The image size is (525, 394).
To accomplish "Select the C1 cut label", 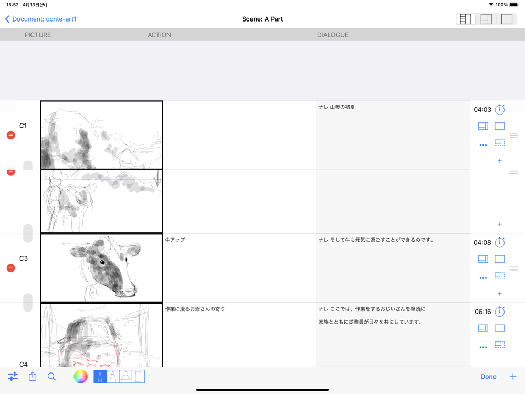I will pos(23,126).
